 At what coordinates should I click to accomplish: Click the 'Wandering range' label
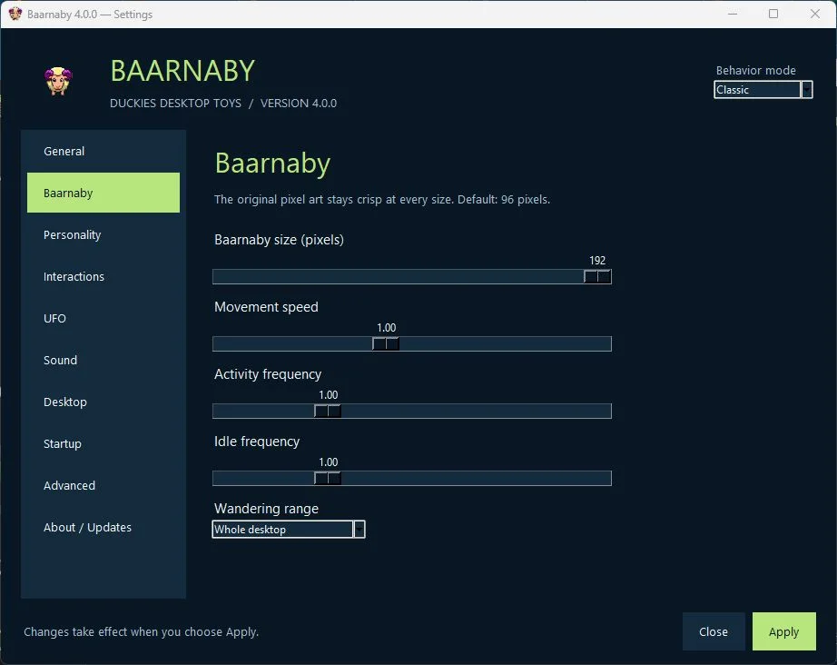(x=266, y=509)
